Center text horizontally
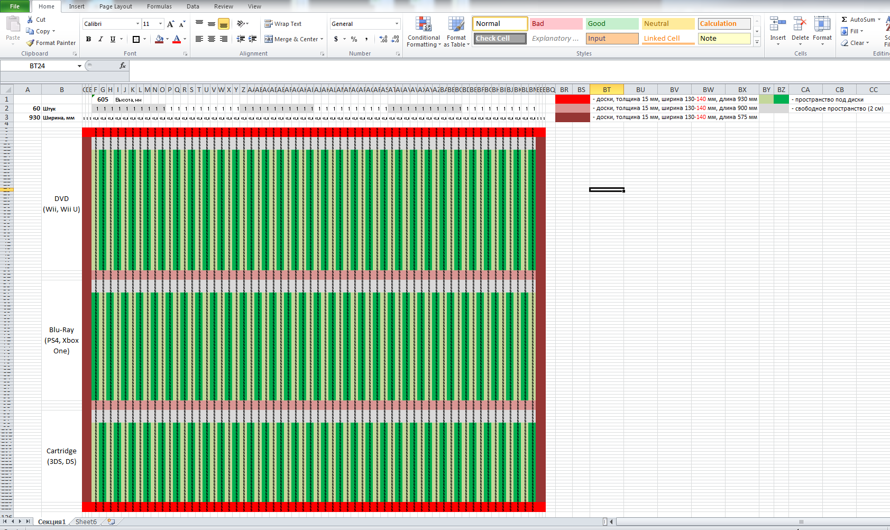The width and height of the screenshot is (890, 530). pyautogui.click(x=212, y=39)
